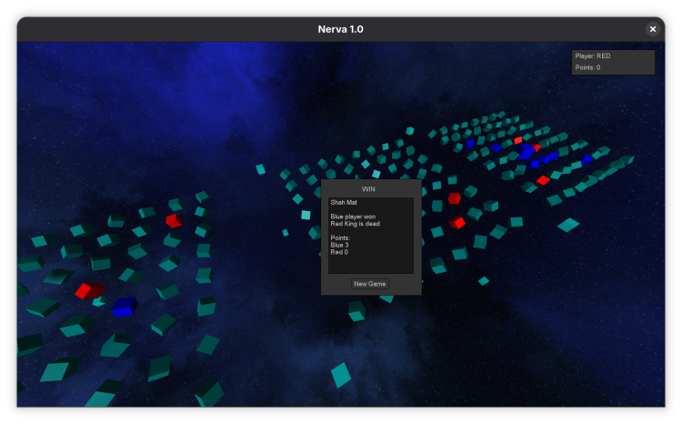Close the Nerva 1.0 window

pyautogui.click(x=653, y=29)
